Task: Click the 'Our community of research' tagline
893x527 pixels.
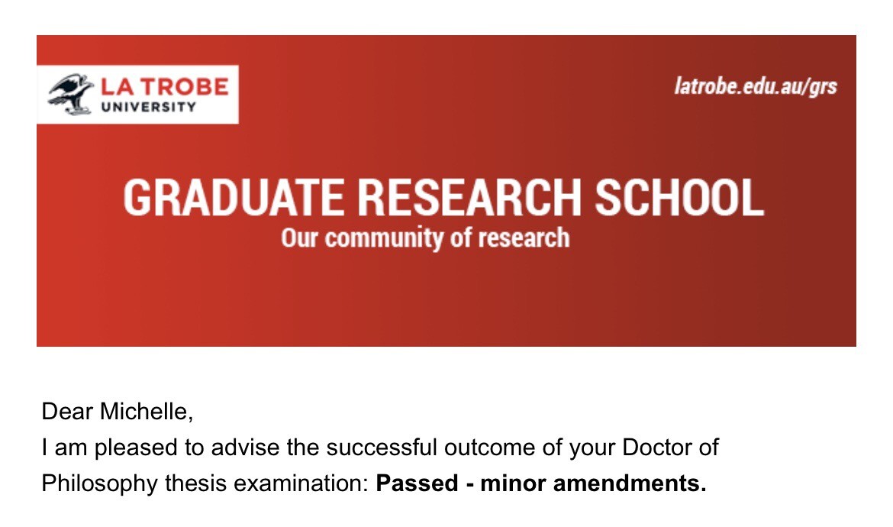Action: tap(425, 238)
